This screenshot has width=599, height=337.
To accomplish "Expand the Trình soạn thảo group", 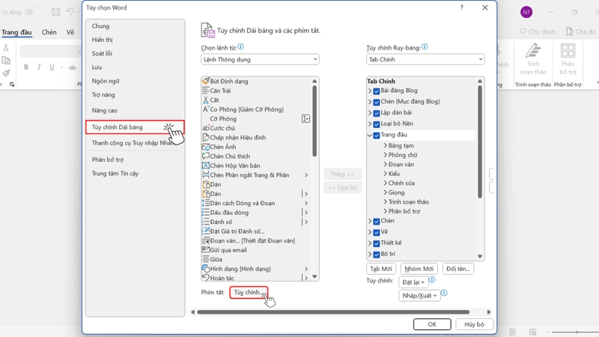I will (x=385, y=201).
